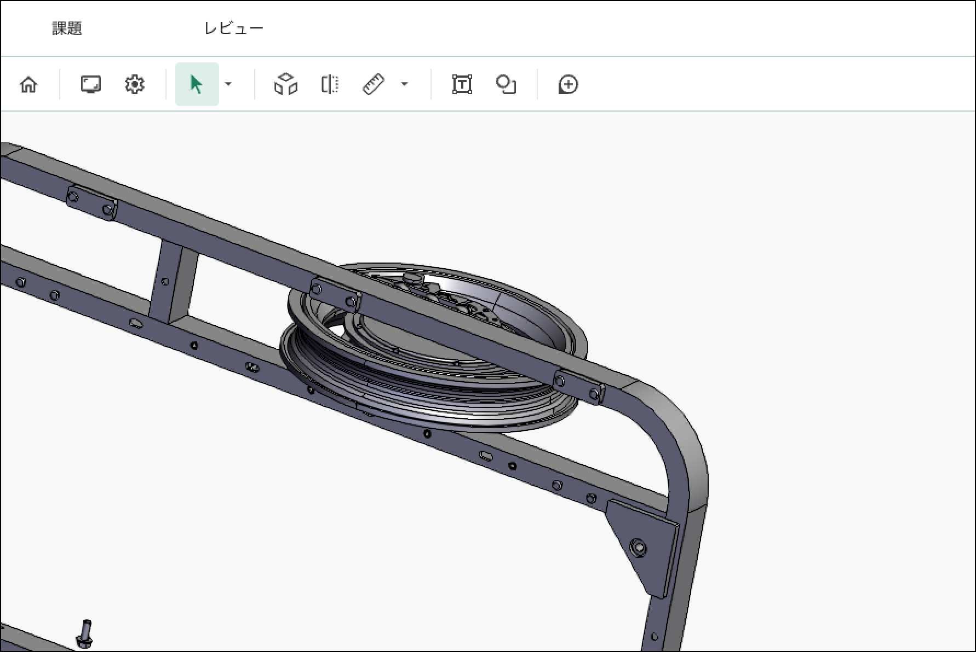Screen dimensions: 976x652
Task: Expand the measure tool dropdown arrow
Action: tap(405, 84)
